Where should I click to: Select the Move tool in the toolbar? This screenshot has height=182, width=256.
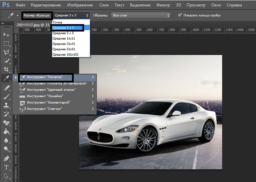6,35
